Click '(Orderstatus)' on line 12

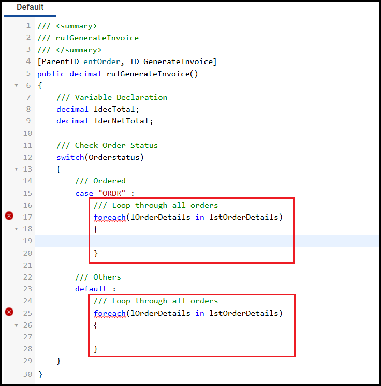click(114, 157)
